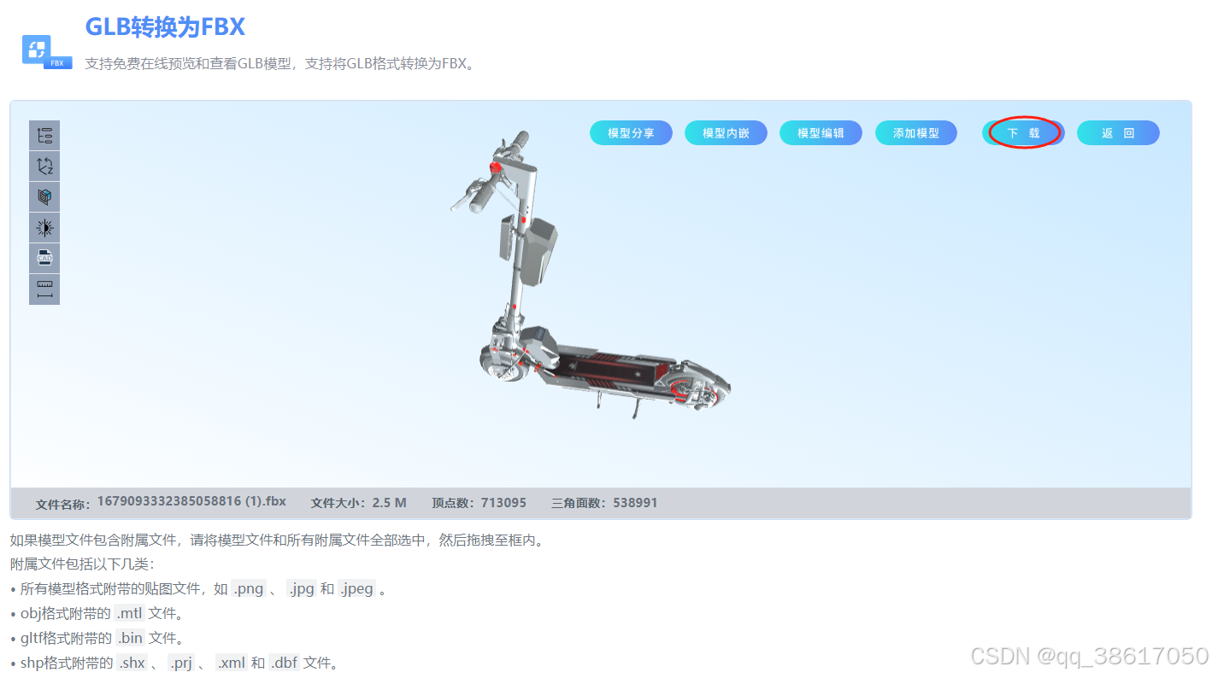1212x678 pixels.
Task: Click 添加模型 to add a model
Action: pyautogui.click(x=915, y=132)
